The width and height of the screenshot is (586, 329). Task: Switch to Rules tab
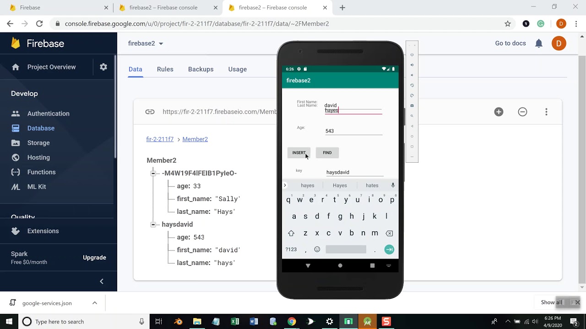pyautogui.click(x=165, y=69)
